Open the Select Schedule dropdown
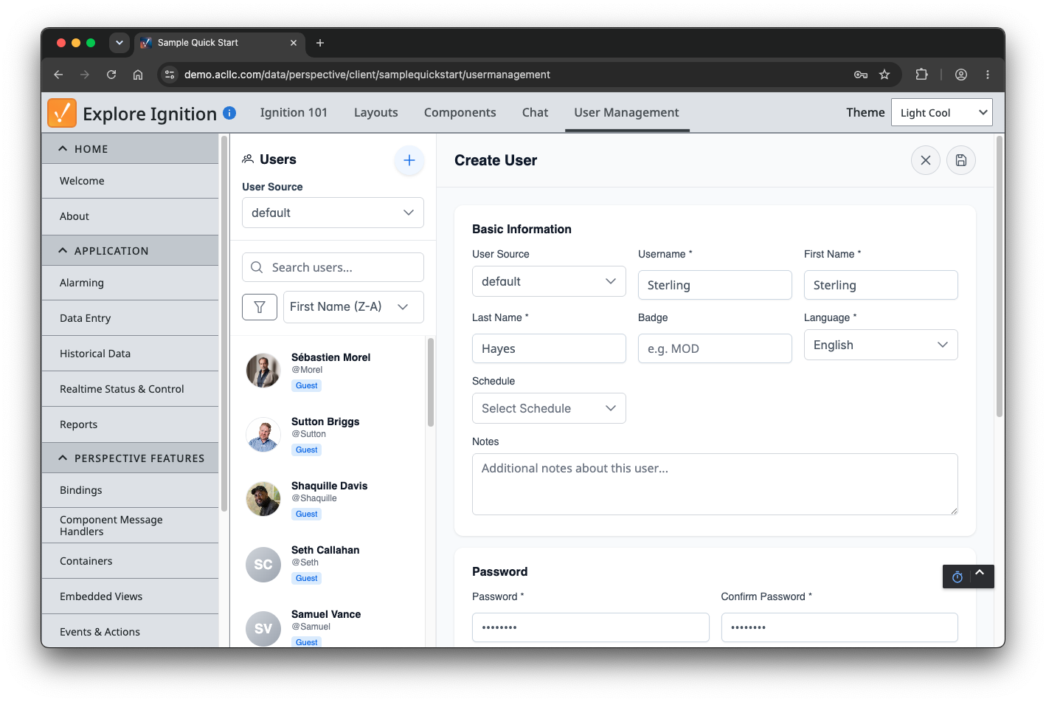Image resolution: width=1046 pixels, height=702 pixels. point(549,408)
